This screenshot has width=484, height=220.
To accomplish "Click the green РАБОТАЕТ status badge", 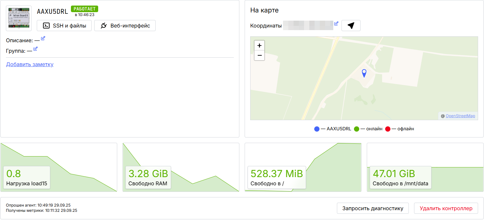I will pyautogui.click(x=84, y=9).
